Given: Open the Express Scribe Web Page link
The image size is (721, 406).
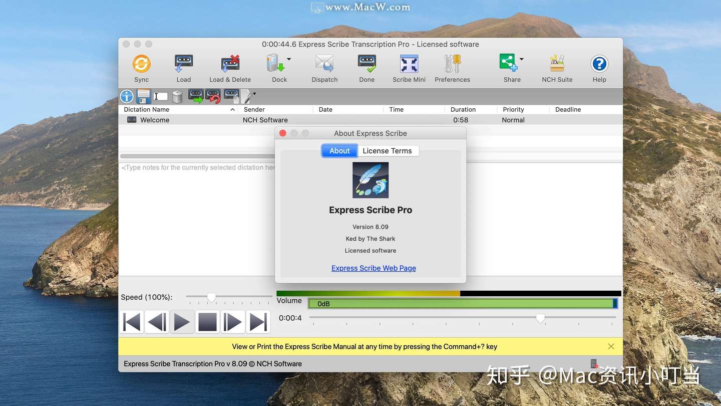Looking at the screenshot, I should (374, 268).
